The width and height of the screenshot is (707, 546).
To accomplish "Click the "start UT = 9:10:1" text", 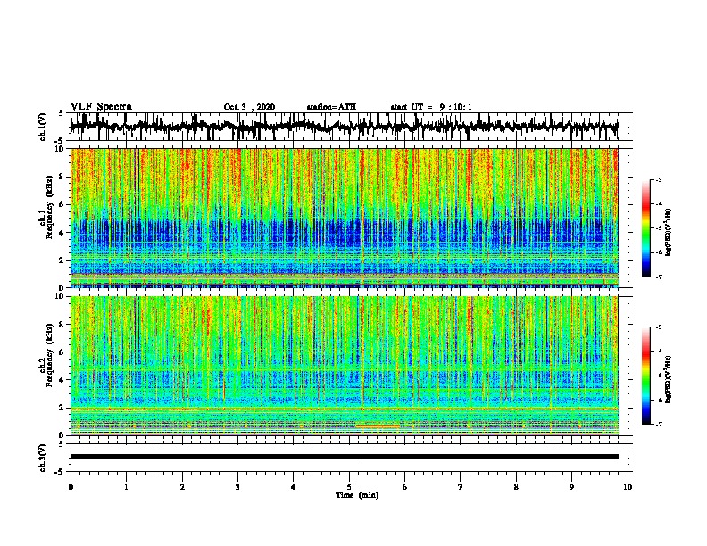I will pos(431,107).
